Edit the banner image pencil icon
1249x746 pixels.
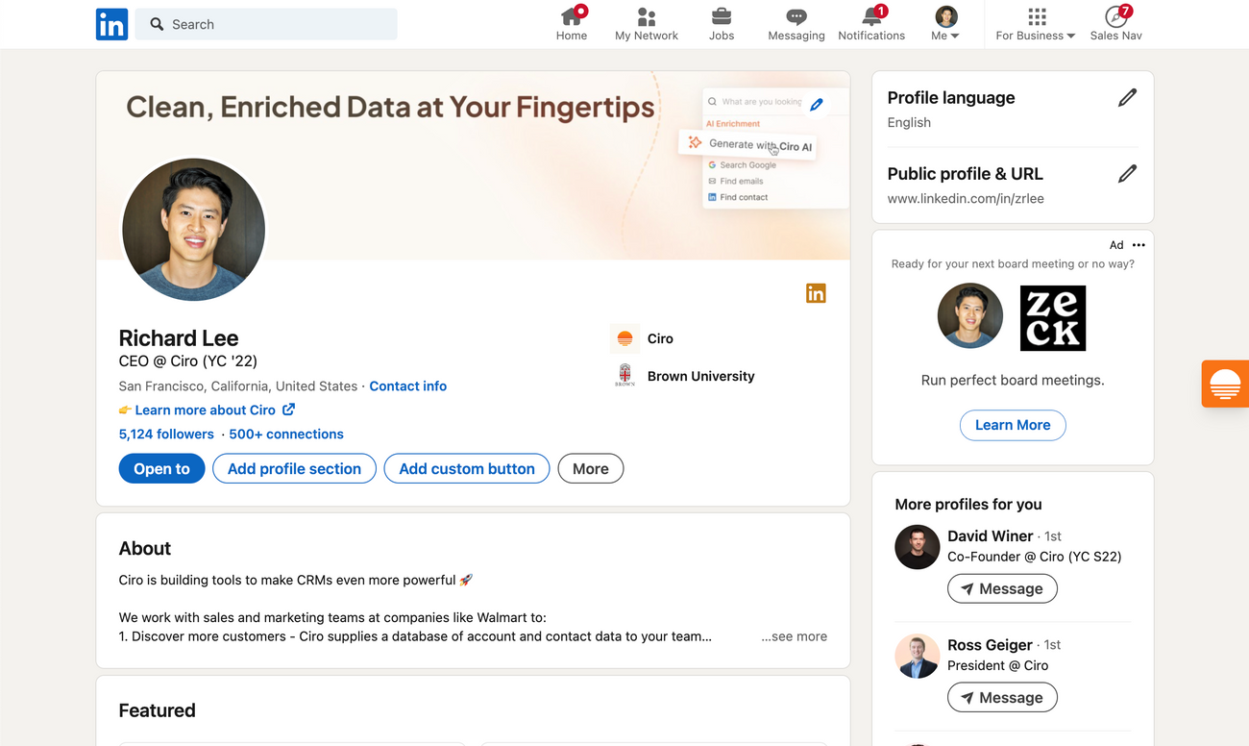[816, 105]
